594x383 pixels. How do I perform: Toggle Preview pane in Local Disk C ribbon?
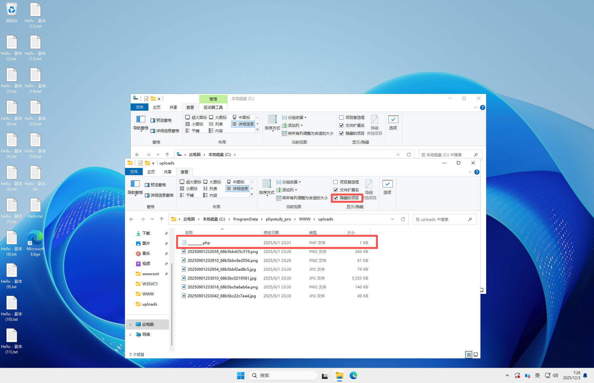(161, 120)
